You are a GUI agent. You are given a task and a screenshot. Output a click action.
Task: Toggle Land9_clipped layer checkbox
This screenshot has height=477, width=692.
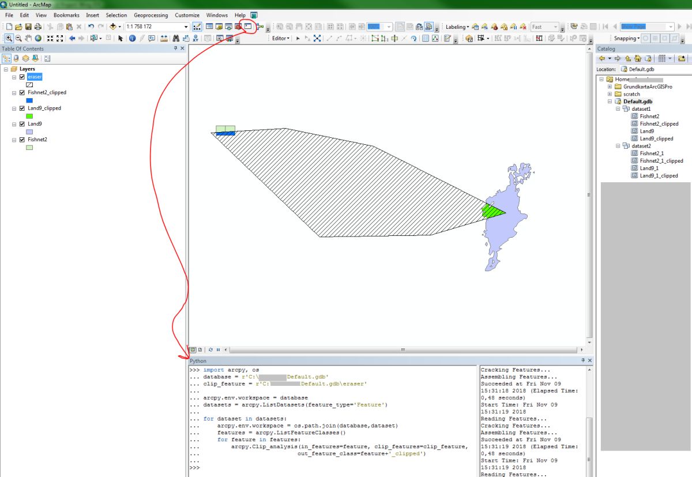click(x=22, y=108)
